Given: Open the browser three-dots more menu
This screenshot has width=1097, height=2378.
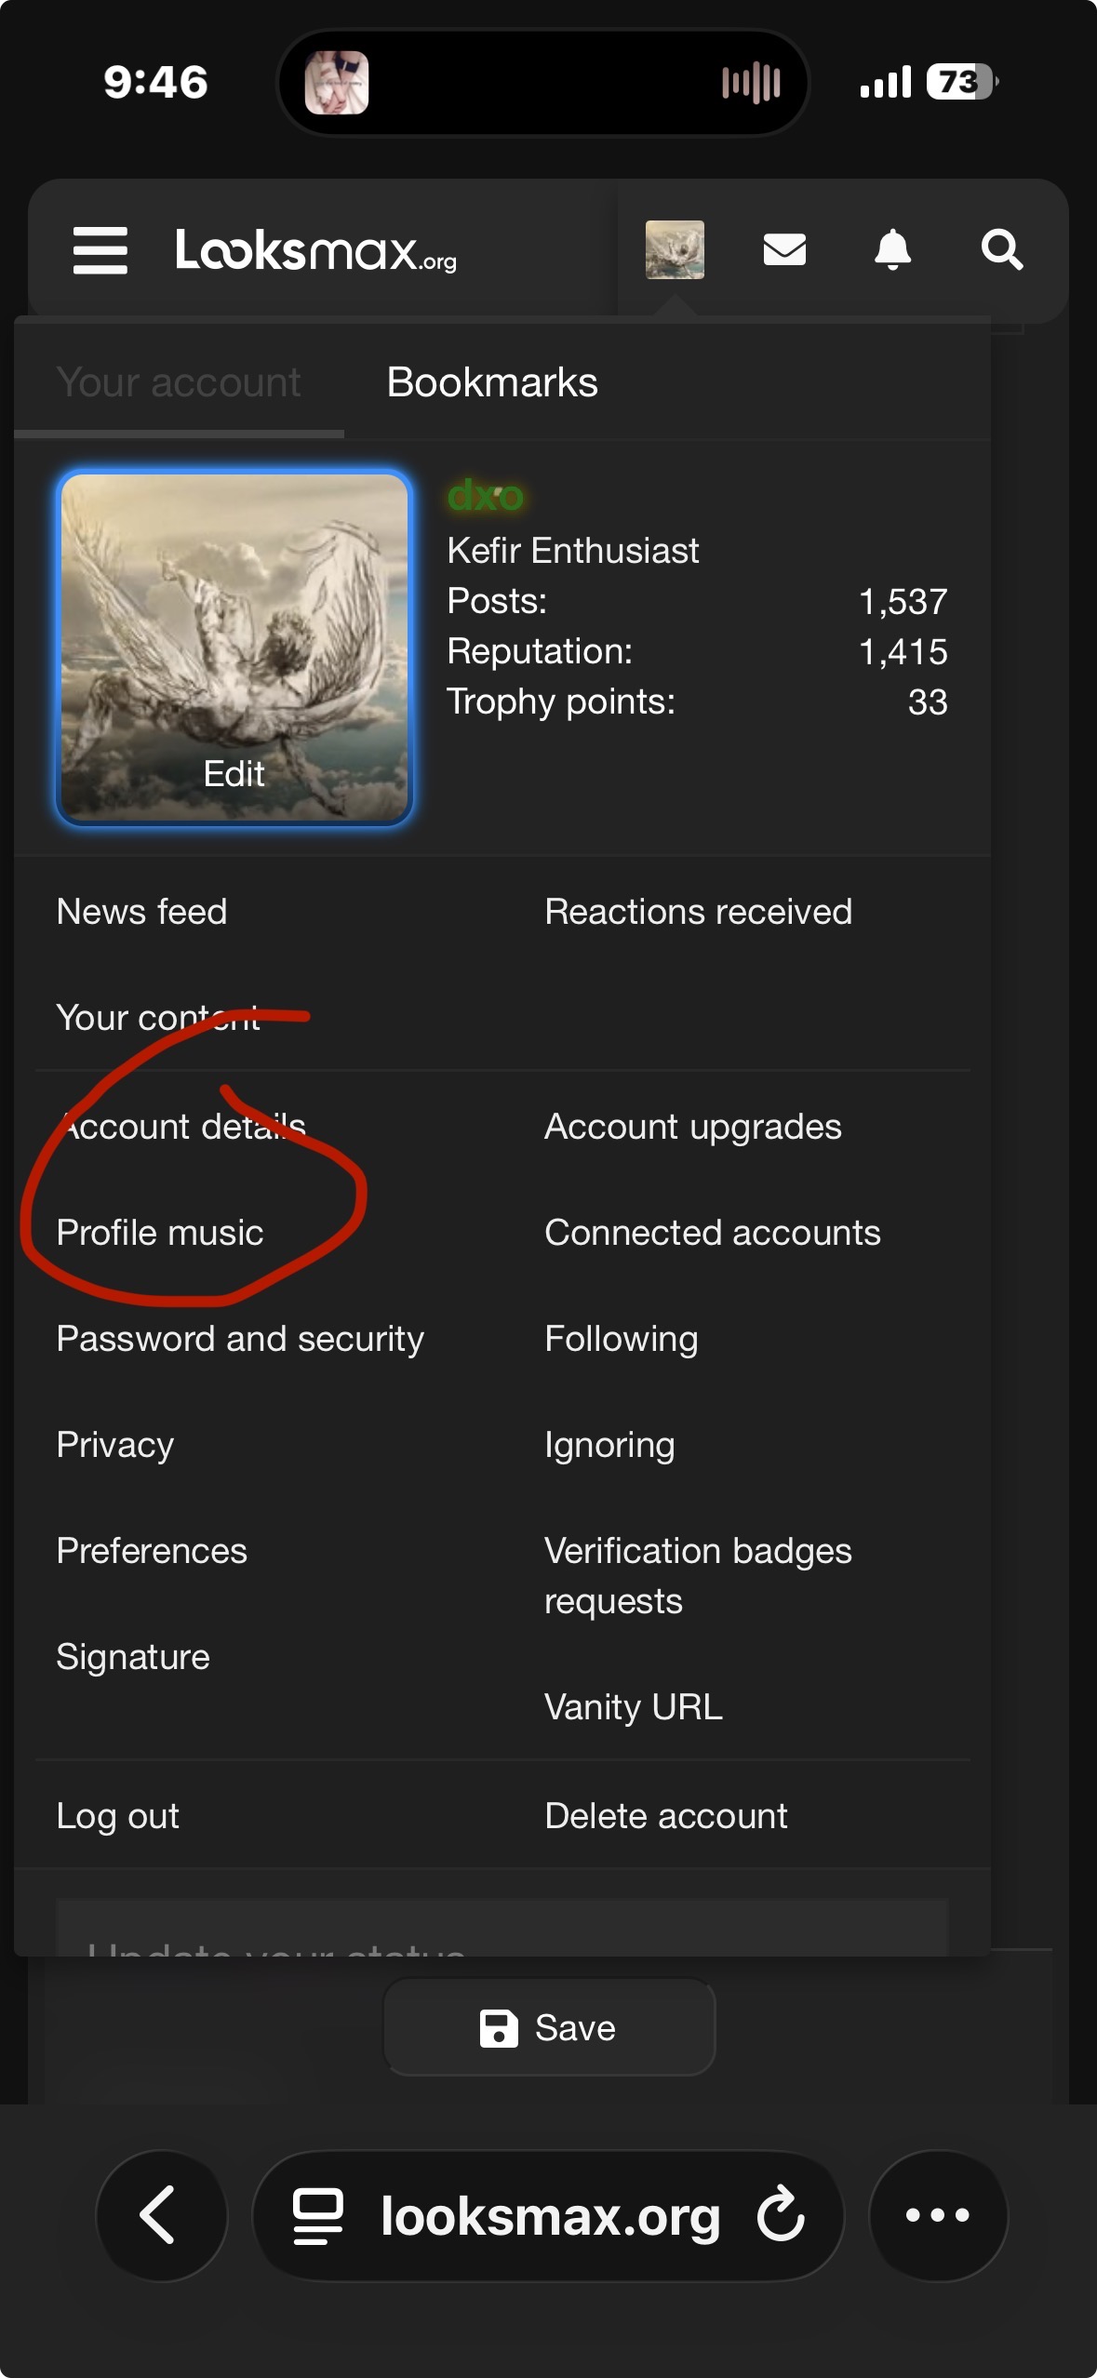Looking at the screenshot, I should [937, 2215].
